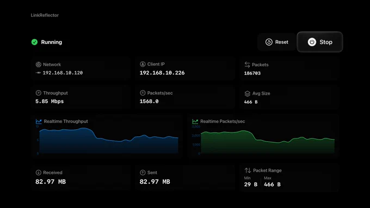This screenshot has width=370, height=208.
Task: Click the Realtime Packets/sec label
Action: click(223, 121)
